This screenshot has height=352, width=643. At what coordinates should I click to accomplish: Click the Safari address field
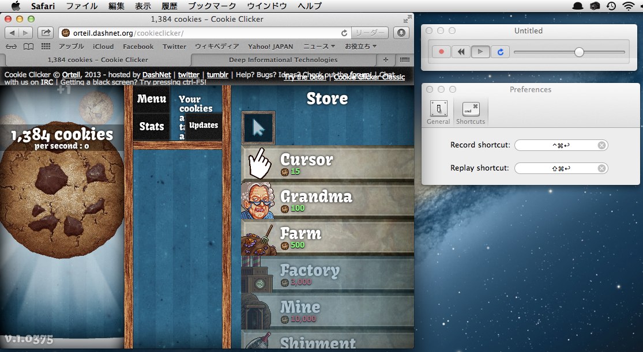(x=205, y=33)
